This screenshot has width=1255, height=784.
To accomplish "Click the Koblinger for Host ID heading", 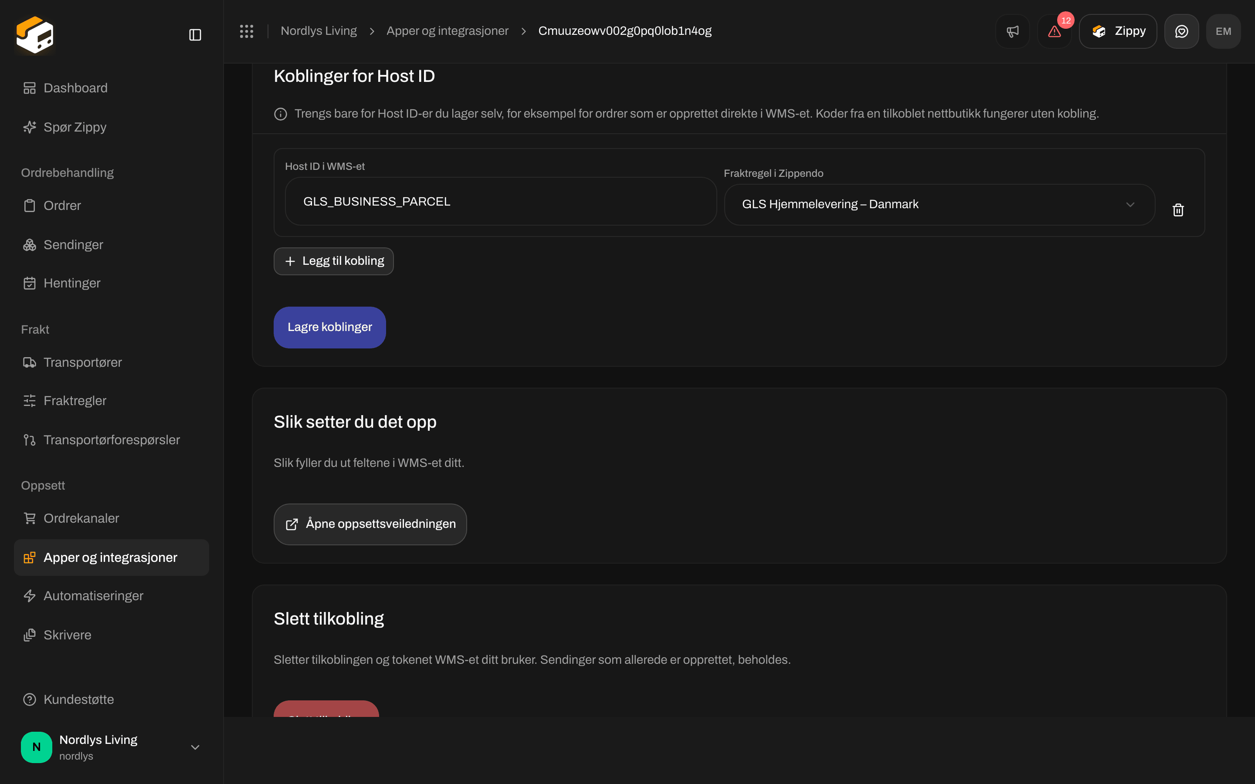I will pos(354,76).
